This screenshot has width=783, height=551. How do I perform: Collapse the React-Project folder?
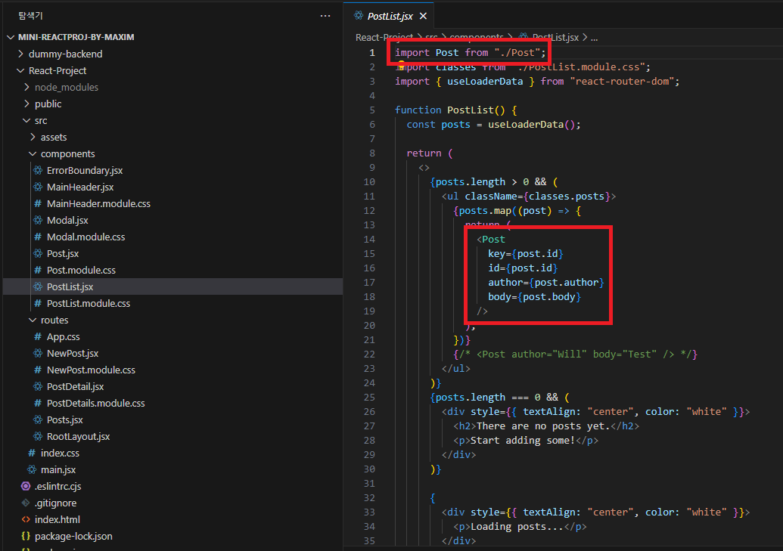click(x=20, y=70)
